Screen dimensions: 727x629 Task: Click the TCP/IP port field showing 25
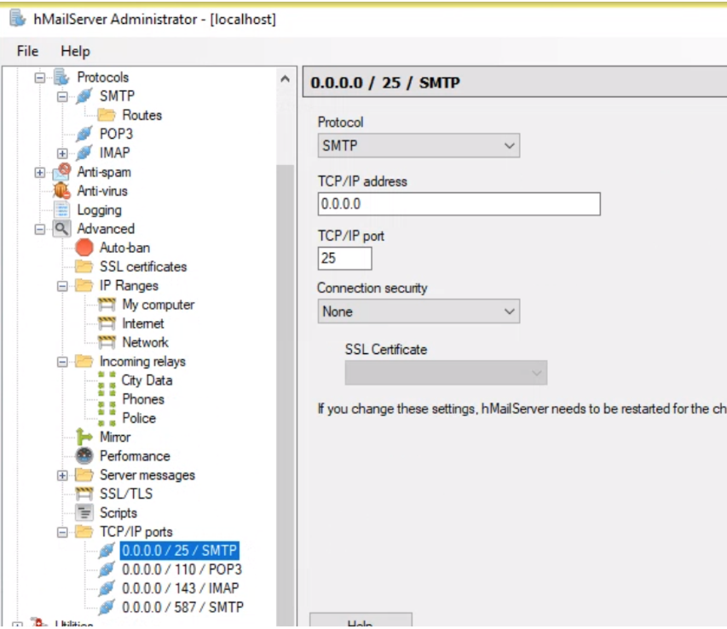click(344, 258)
